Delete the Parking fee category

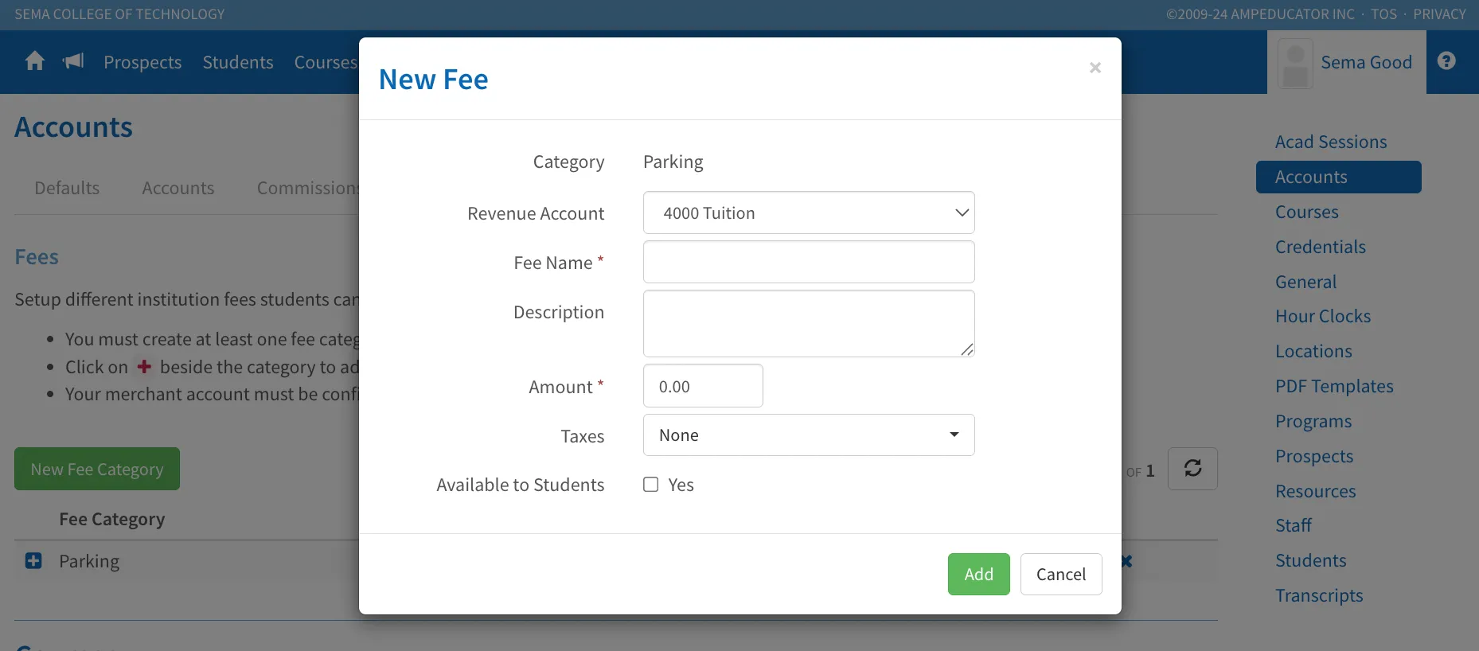tap(1127, 561)
